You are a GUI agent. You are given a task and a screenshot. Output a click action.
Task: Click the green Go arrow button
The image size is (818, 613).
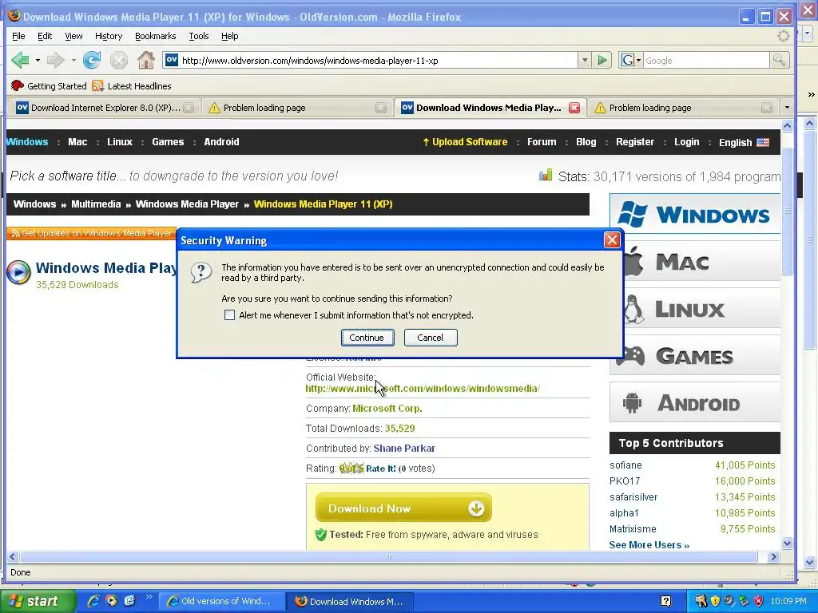click(x=602, y=61)
